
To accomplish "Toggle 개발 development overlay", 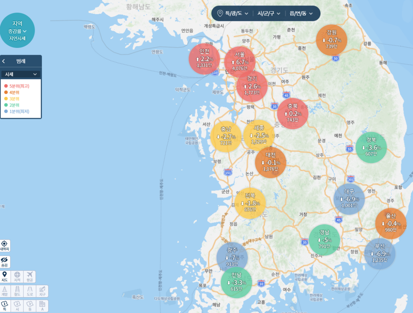I will (5, 291).
